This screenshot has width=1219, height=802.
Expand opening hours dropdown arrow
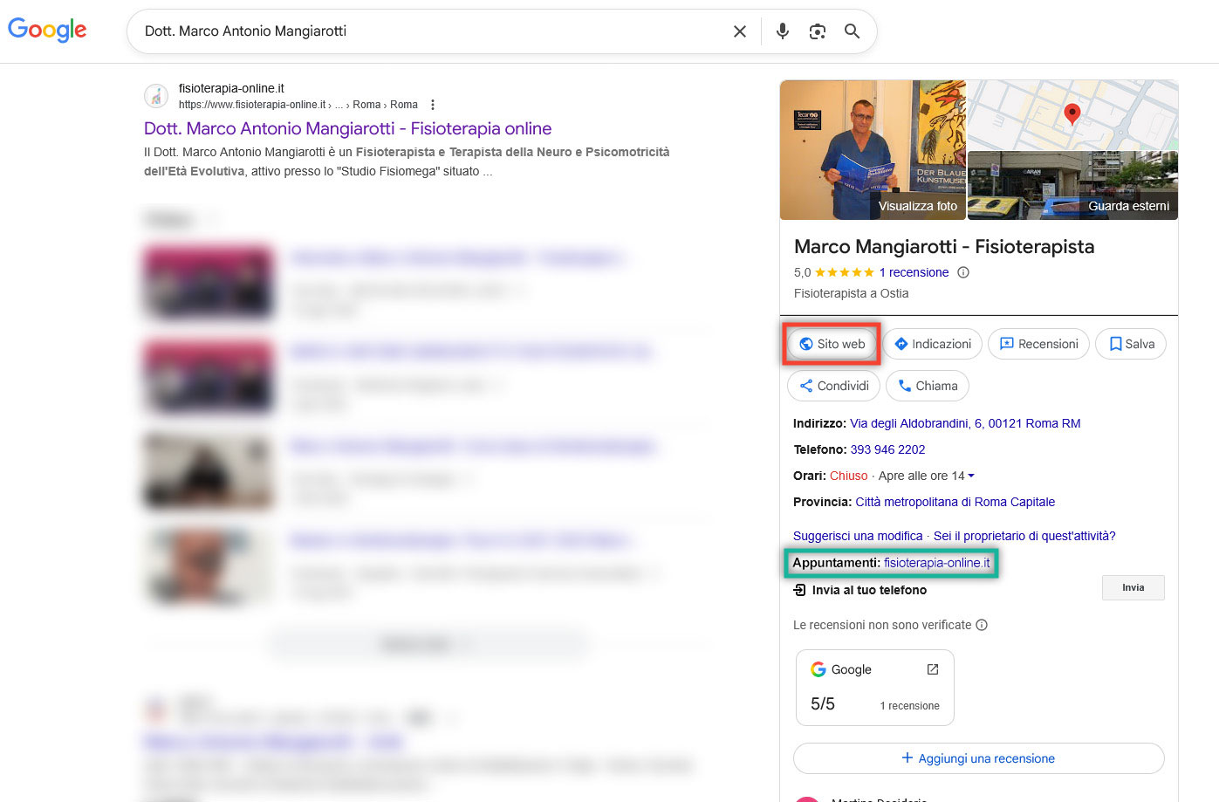[x=971, y=476]
